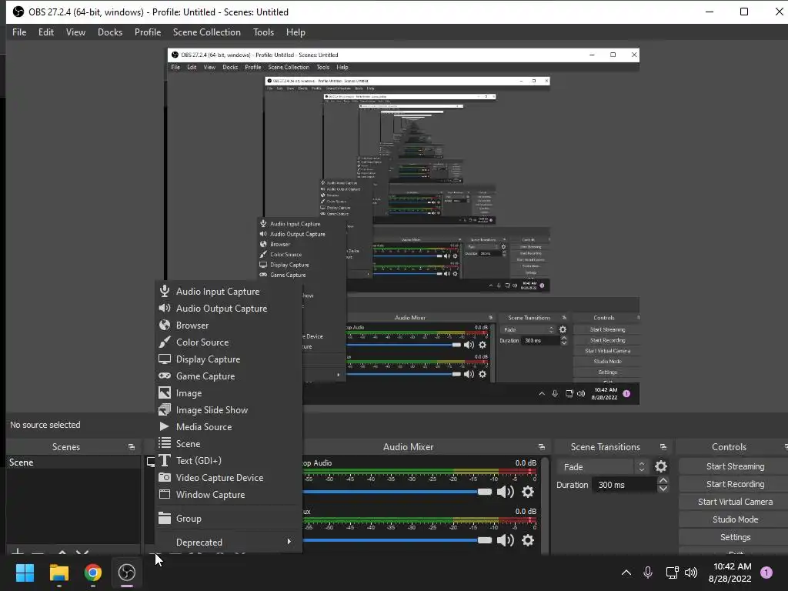Open the Help menu
The width and height of the screenshot is (788, 591).
[x=295, y=32]
